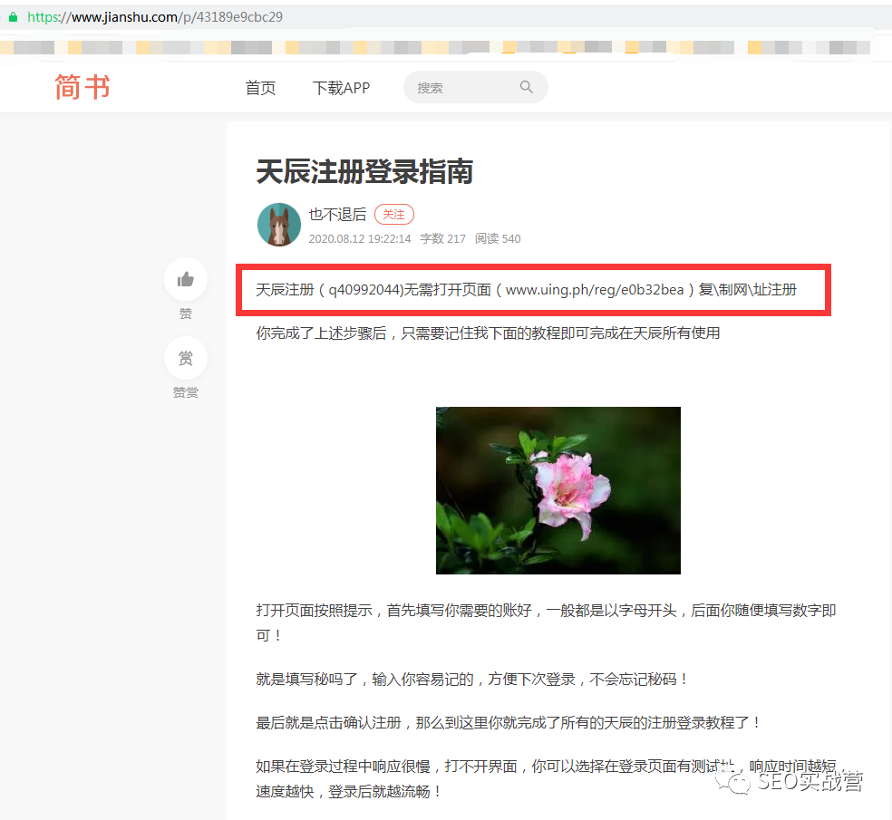Click the paragraph starting 如果在登录过程中响应很慢
892x820 pixels.
pyautogui.click(x=546, y=778)
